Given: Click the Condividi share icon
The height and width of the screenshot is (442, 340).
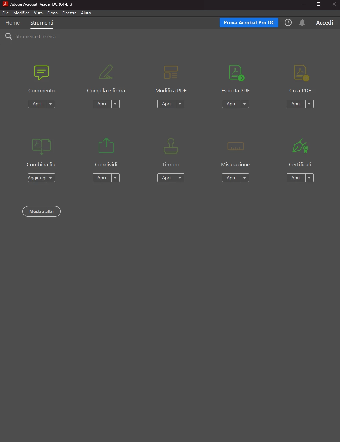Looking at the screenshot, I should click(106, 145).
